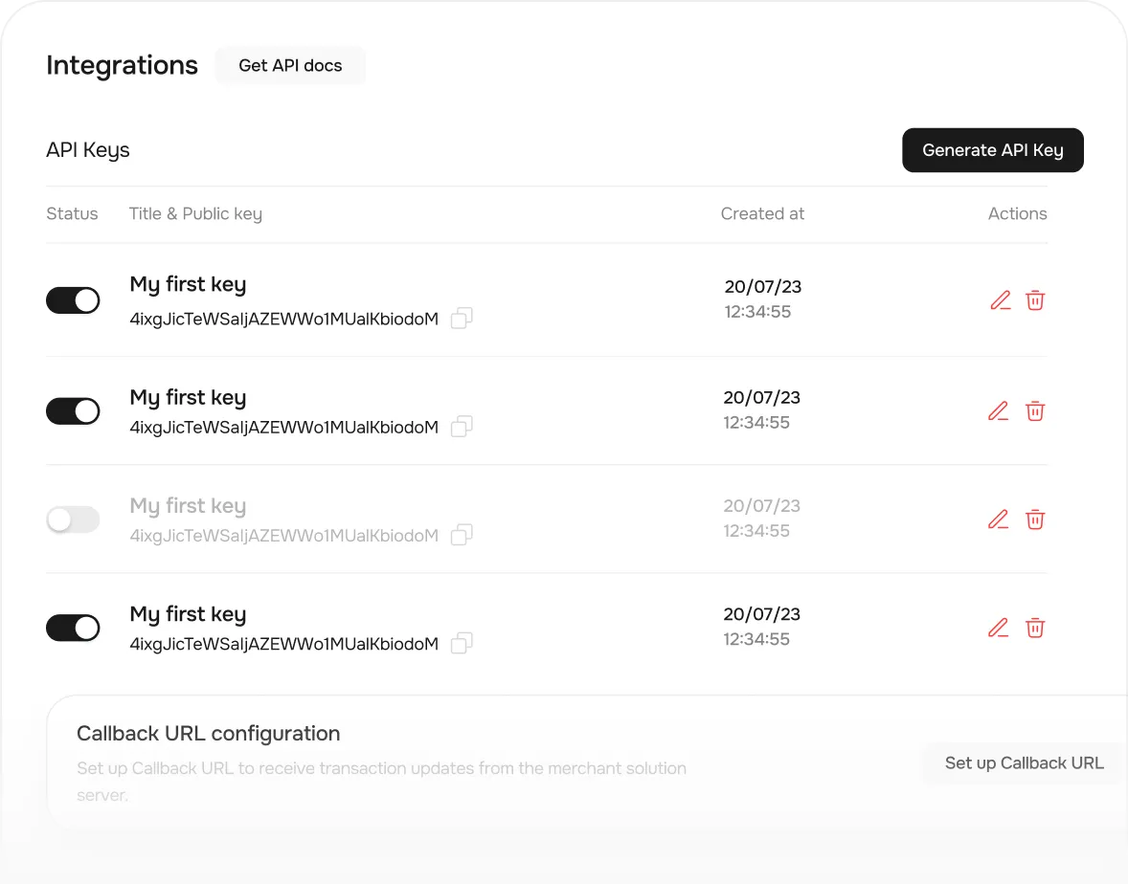This screenshot has height=884, width=1128.
Task: Click the last row's 12:34:55 time
Action: coord(756,640)
